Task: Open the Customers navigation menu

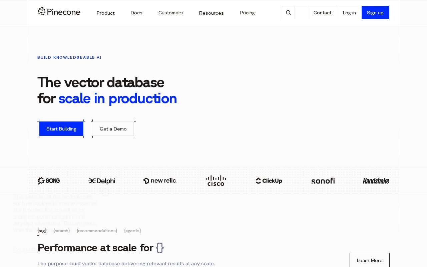Action: 170,13
